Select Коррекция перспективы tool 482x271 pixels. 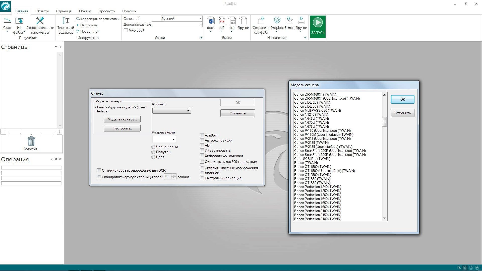[98, 19]
